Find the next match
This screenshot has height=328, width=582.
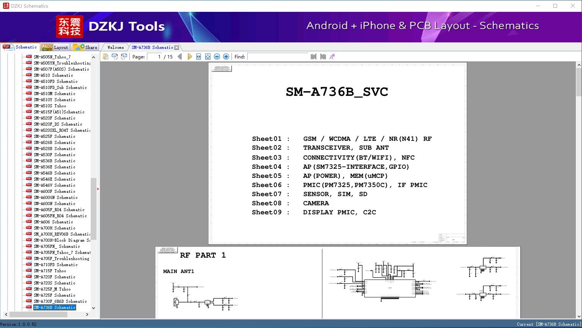323,57
